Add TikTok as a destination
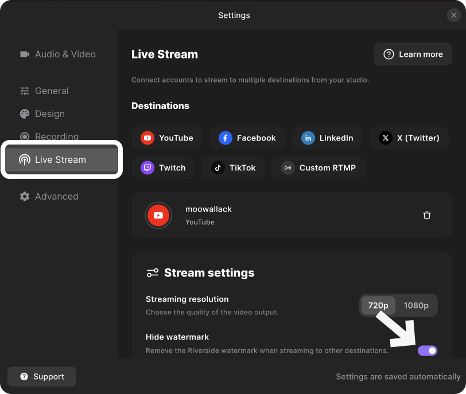 pyautogui.click(x=233, y=168)
